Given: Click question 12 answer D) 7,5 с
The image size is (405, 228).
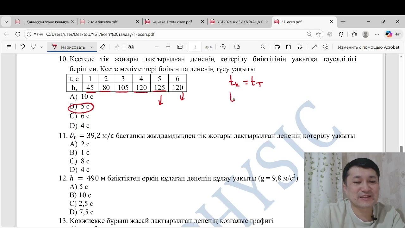Looking at the screenshot, I should click(82, 212).
